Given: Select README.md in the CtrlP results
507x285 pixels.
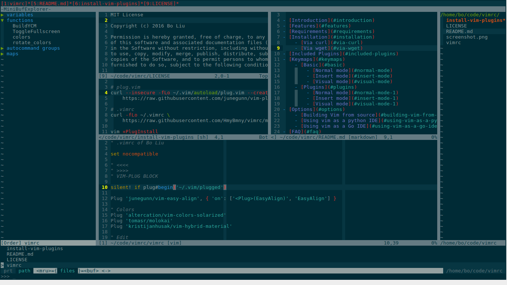Looking at the screenshot, I should [20, 254].
